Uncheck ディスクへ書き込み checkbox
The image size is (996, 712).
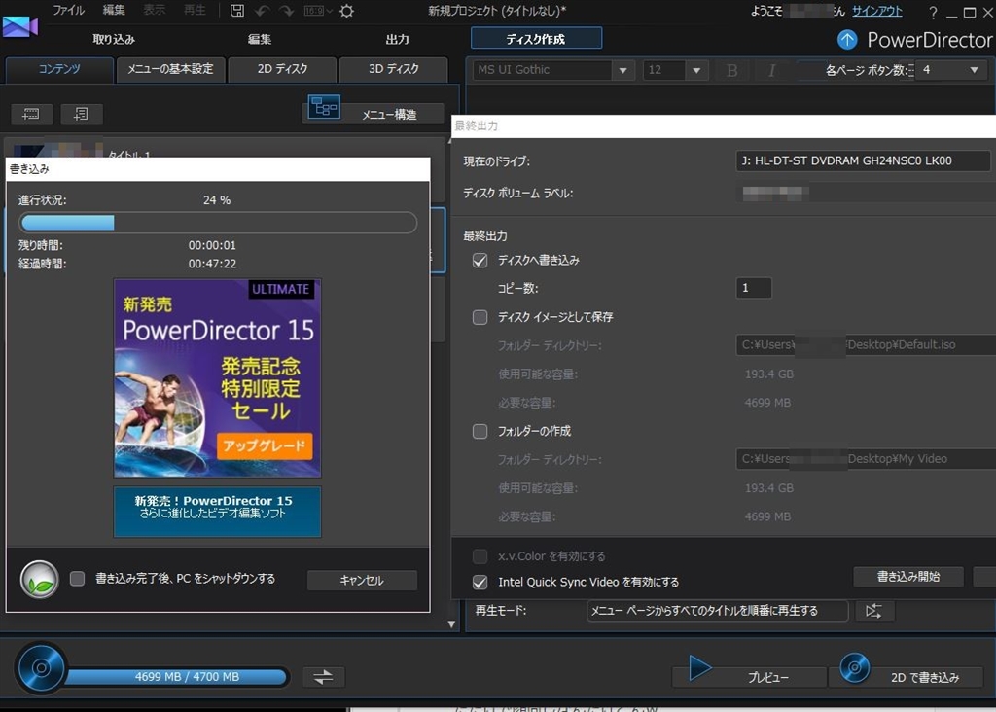click(480, 261)
